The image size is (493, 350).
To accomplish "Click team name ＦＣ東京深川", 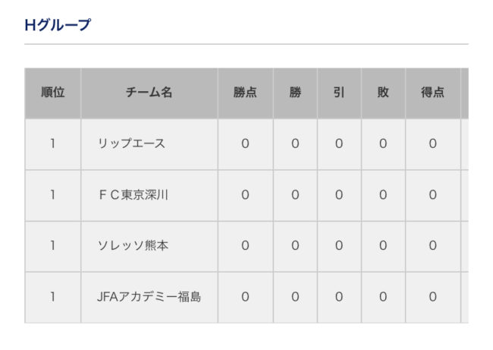I will pos(133,194).
